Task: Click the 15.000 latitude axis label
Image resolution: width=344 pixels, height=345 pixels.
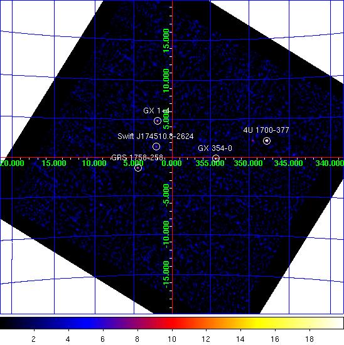Action: click(x=166, y=41)
